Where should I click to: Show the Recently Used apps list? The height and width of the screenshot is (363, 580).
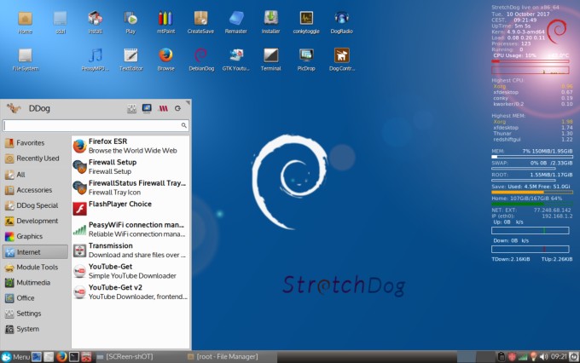pyautogui.click(x=38, y=158)
